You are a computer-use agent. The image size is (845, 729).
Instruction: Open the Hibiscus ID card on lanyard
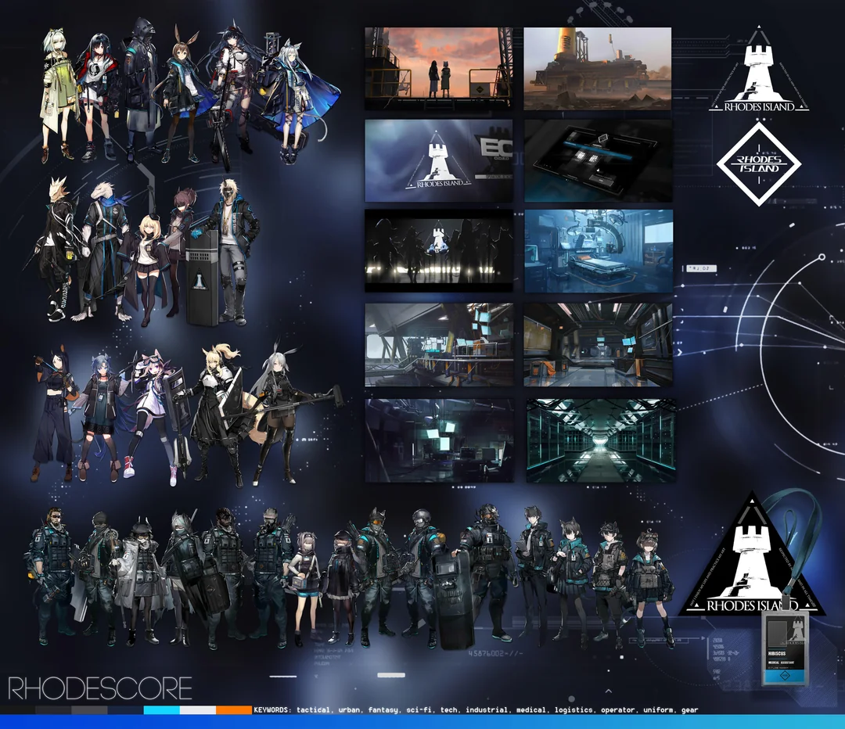tap(785, 648)
